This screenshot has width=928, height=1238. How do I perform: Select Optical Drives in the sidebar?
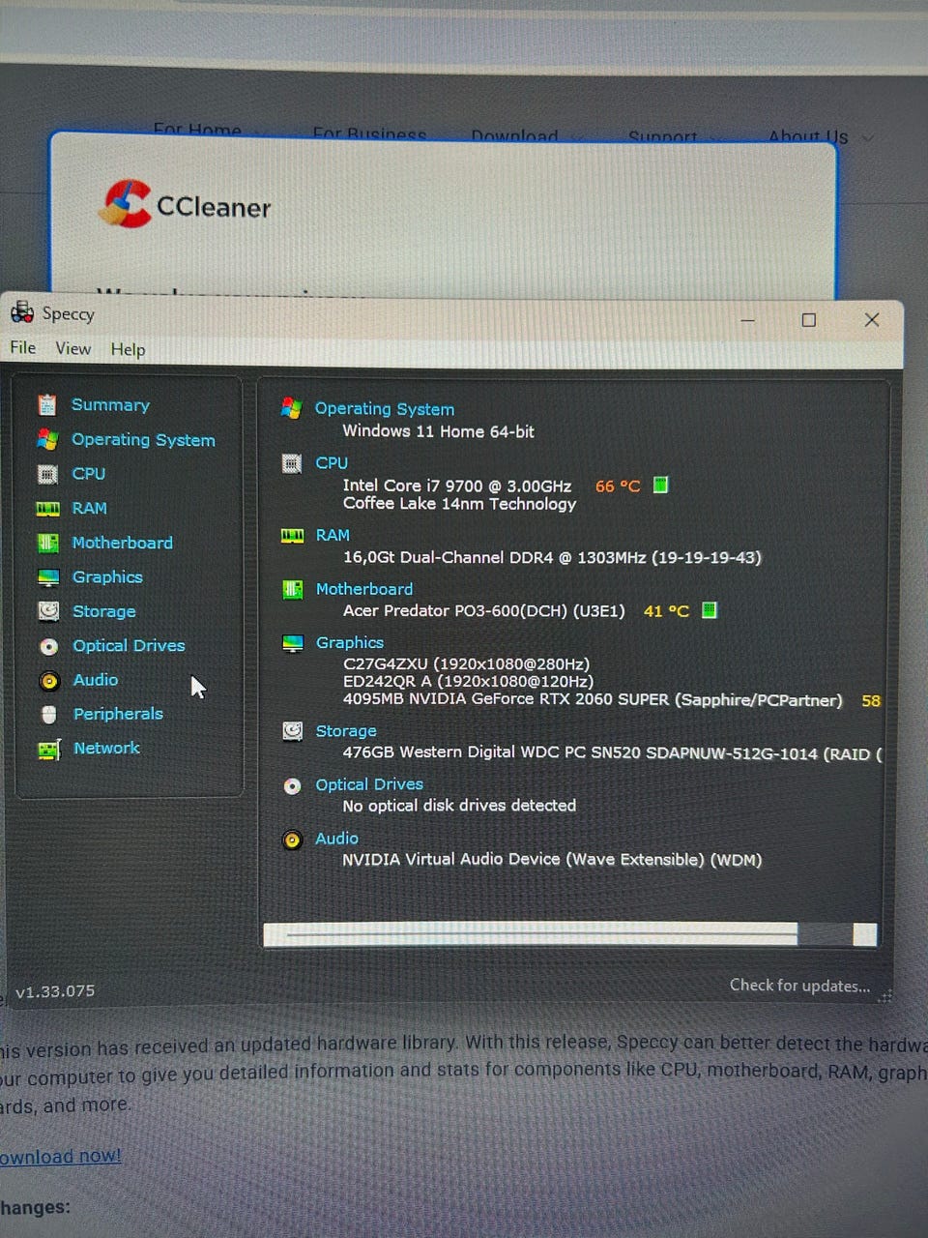point(129,646)
